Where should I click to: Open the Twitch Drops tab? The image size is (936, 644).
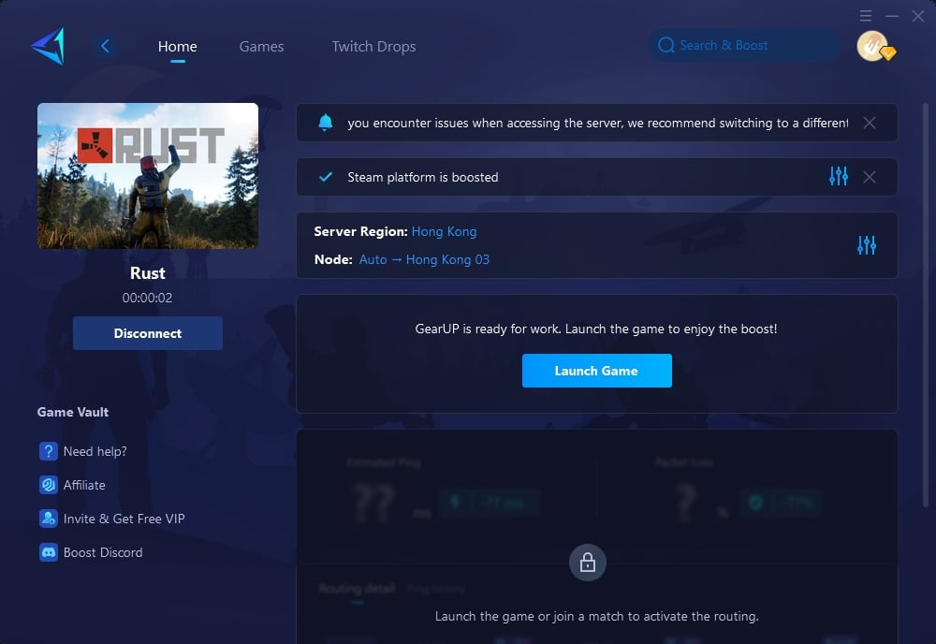point(373,47)
